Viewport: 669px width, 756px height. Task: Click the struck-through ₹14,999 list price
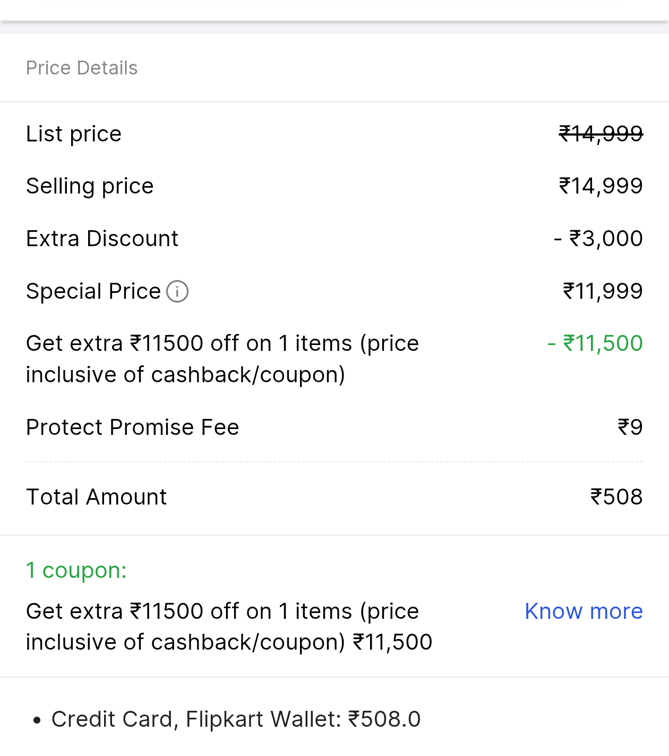pyautogui.click(x=601, y=134)
